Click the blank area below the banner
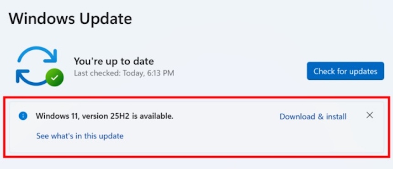393x169 pixels. click(196, 163)
